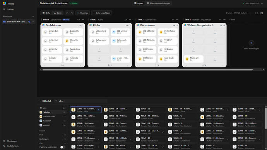Switch to the Bildschirmeinstellungen tab
267x150 pixels.
point(158,3)
